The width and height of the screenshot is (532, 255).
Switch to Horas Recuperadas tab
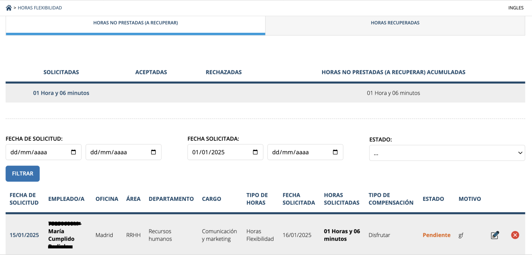click(x=395, y=23)
